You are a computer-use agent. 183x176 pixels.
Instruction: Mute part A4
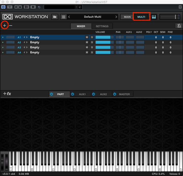87,52
